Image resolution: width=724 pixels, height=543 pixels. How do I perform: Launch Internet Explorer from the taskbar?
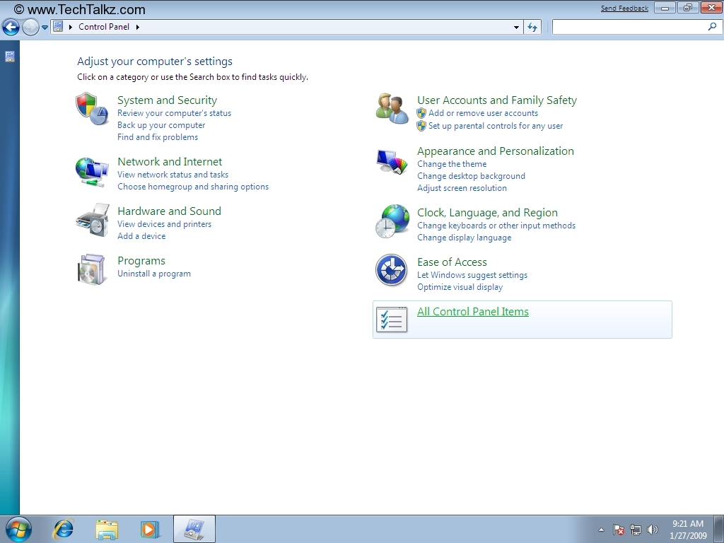click(64, 528)
